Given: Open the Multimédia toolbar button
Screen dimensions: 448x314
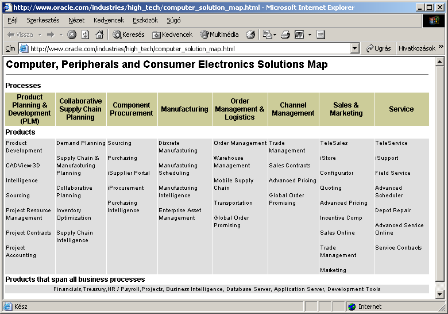Looking at the screenshot, I should 219,35.
